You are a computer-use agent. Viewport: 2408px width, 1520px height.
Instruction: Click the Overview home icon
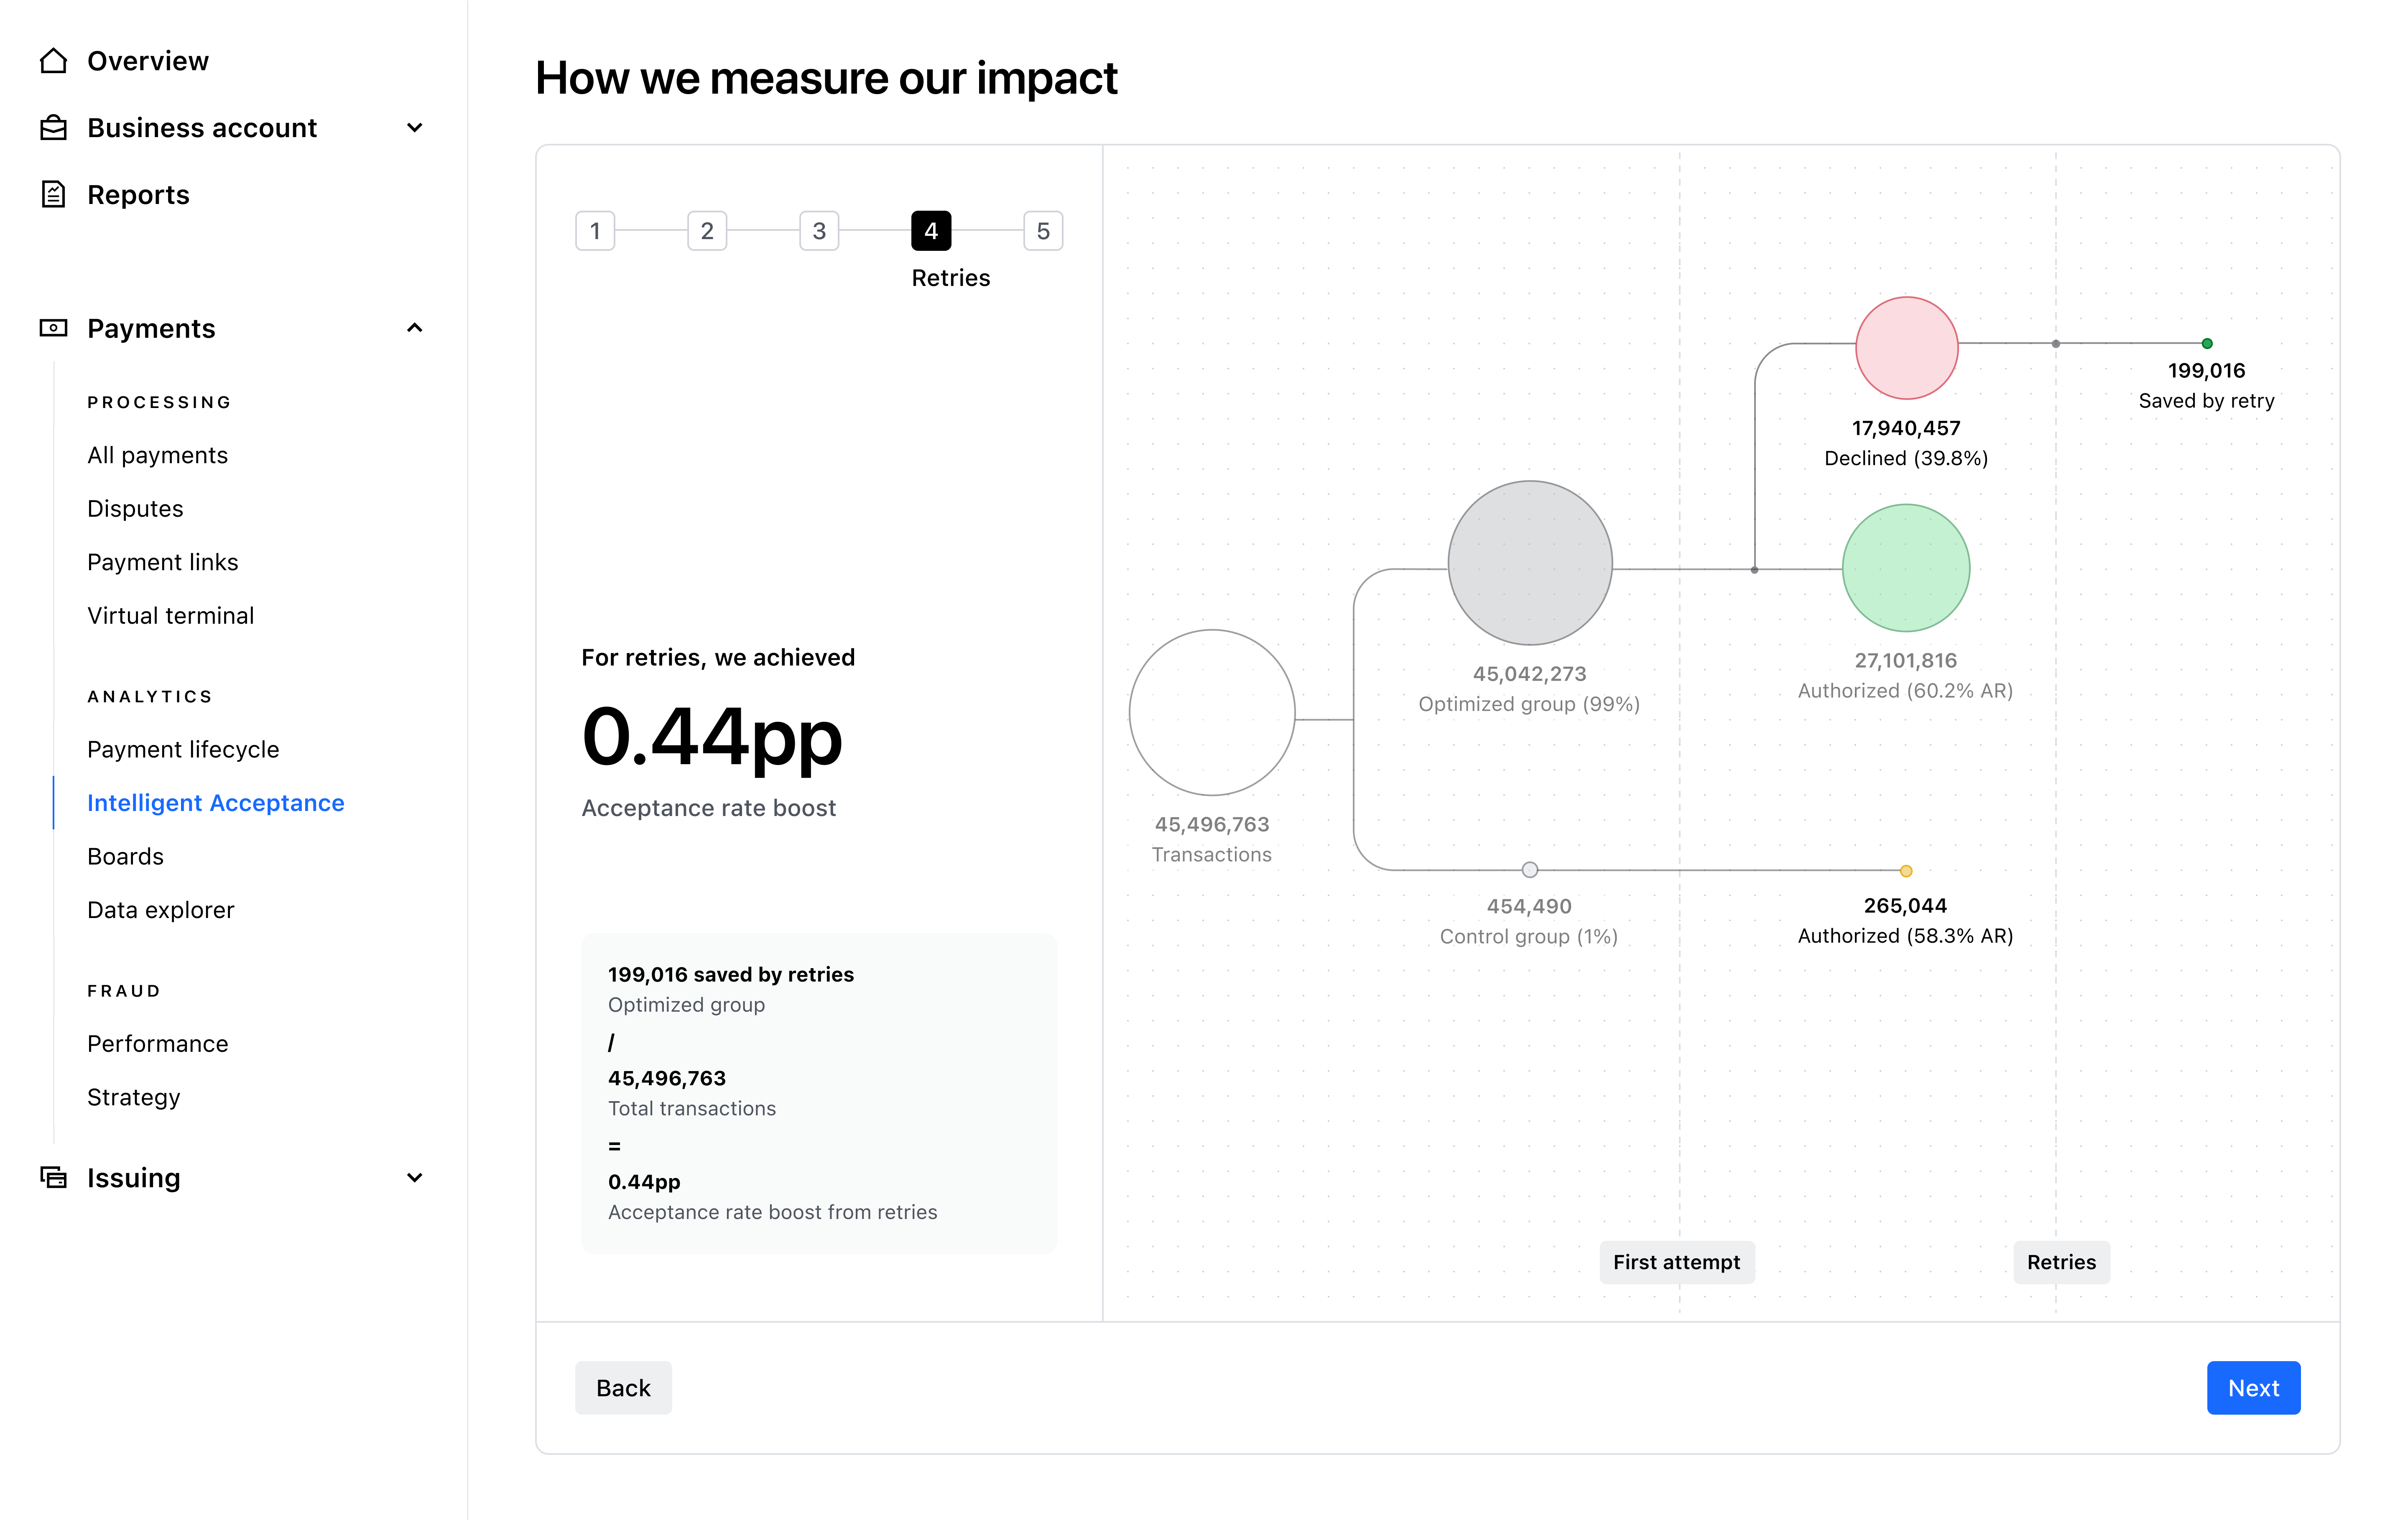tap(53, 61)
